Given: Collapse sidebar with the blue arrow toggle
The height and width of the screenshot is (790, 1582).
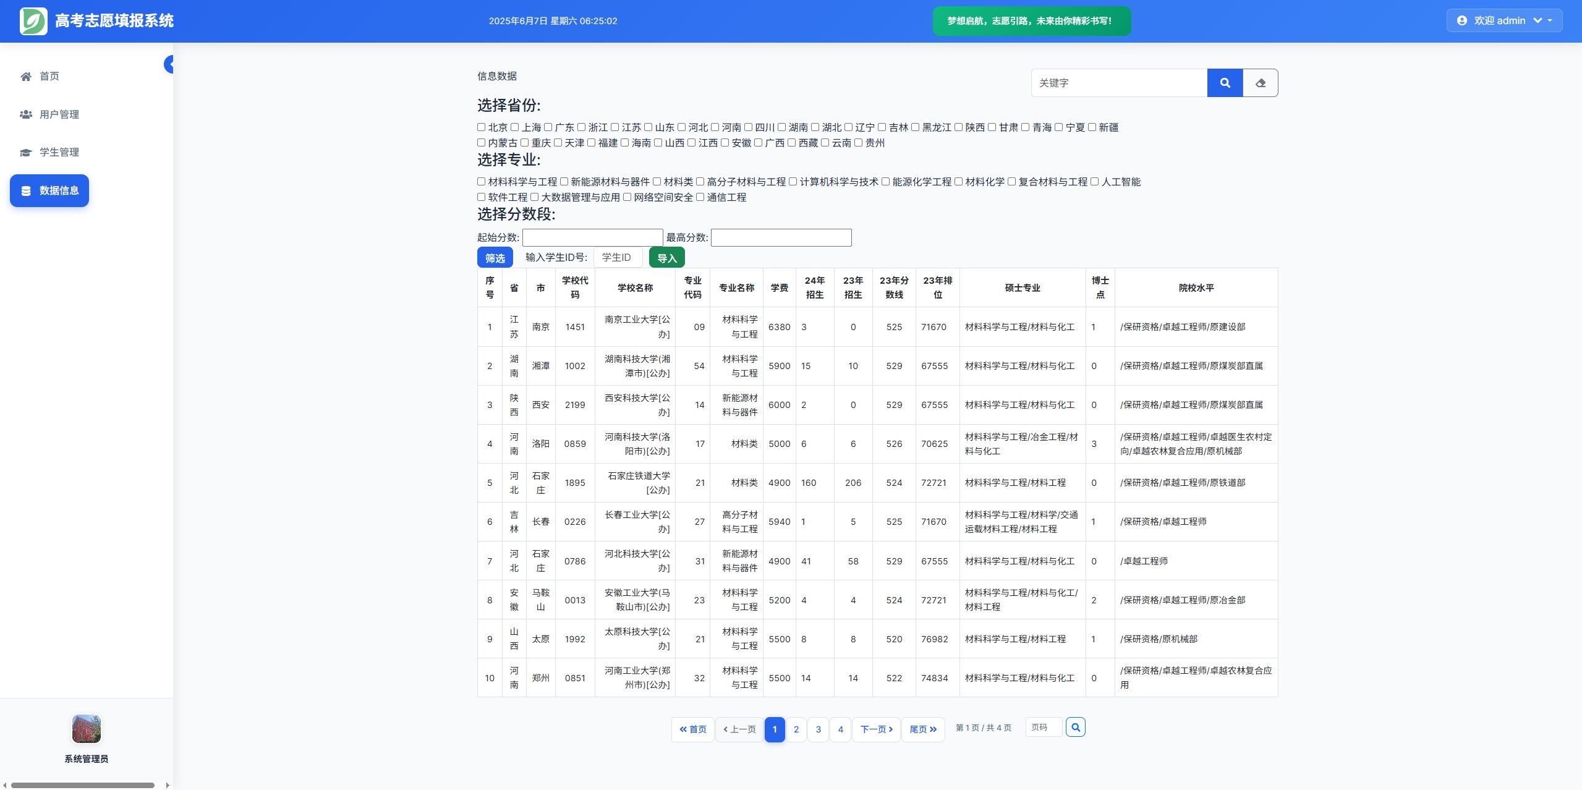Looking at the screenshot, I should (x=169, y=64).
